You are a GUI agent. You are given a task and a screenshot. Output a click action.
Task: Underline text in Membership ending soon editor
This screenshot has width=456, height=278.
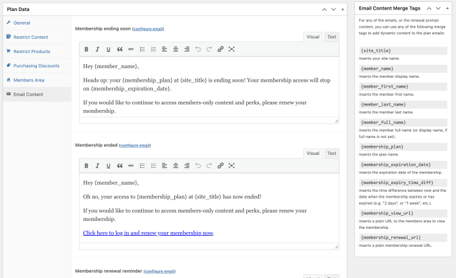108,49
